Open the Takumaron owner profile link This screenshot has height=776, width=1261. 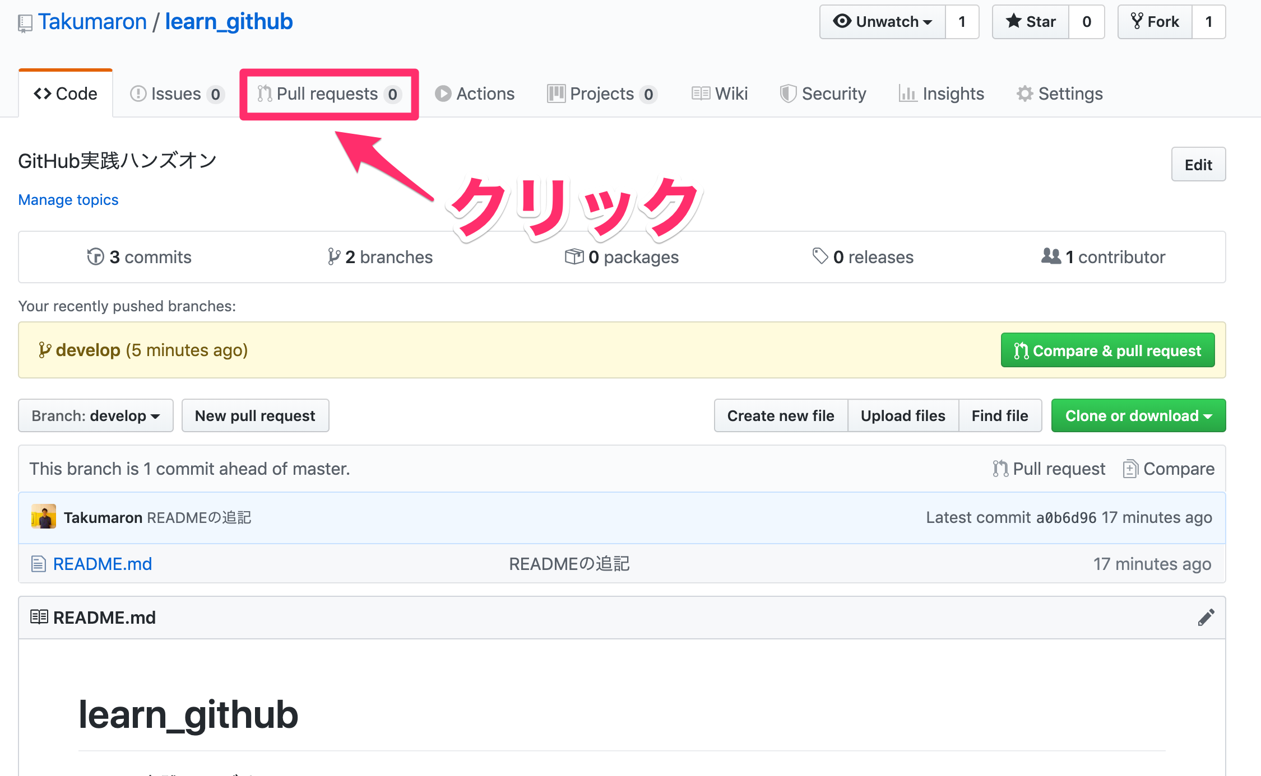92,22
